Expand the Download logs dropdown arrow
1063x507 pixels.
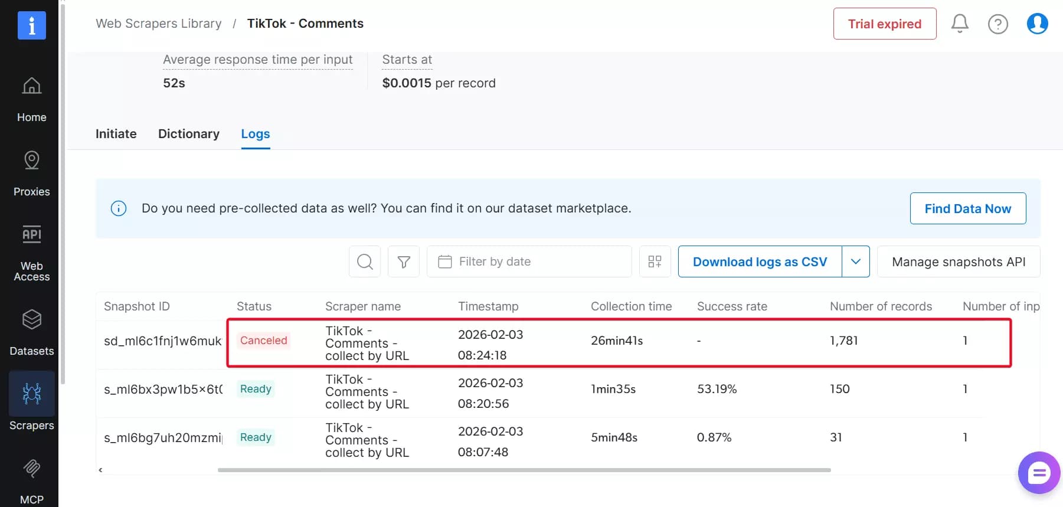pos(856,261)
